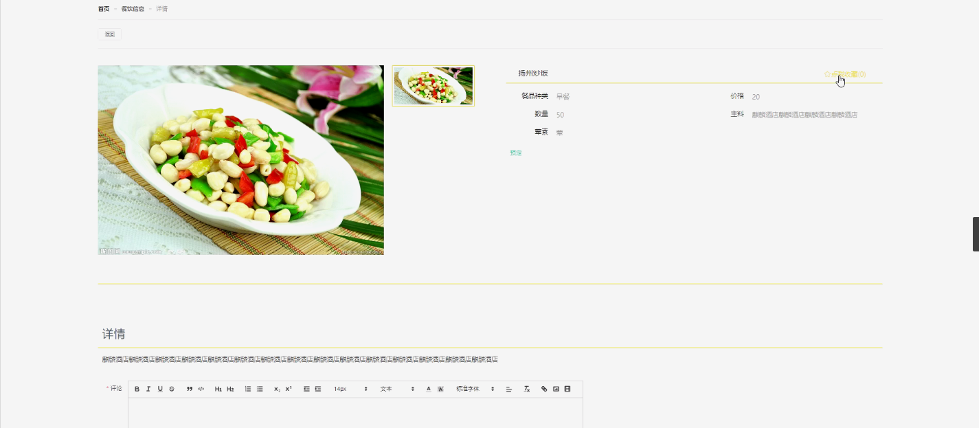The height and width of the screenshot is (428, 979).
Task: Click the price value 20
Action: click(x=756, y=97)
